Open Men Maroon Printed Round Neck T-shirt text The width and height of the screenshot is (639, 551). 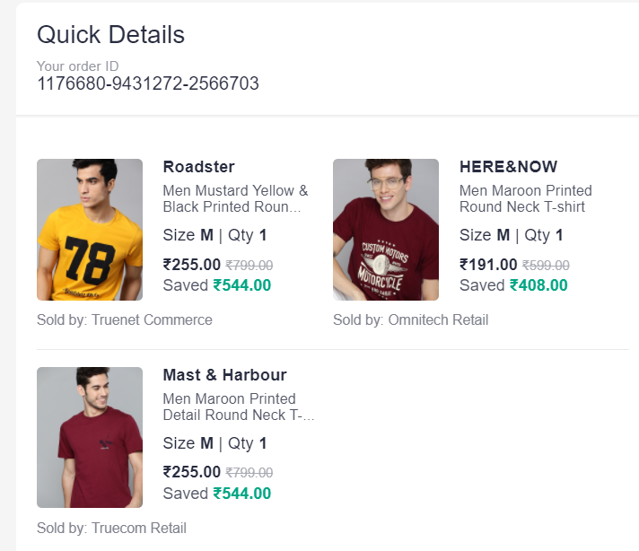(525, 198)
